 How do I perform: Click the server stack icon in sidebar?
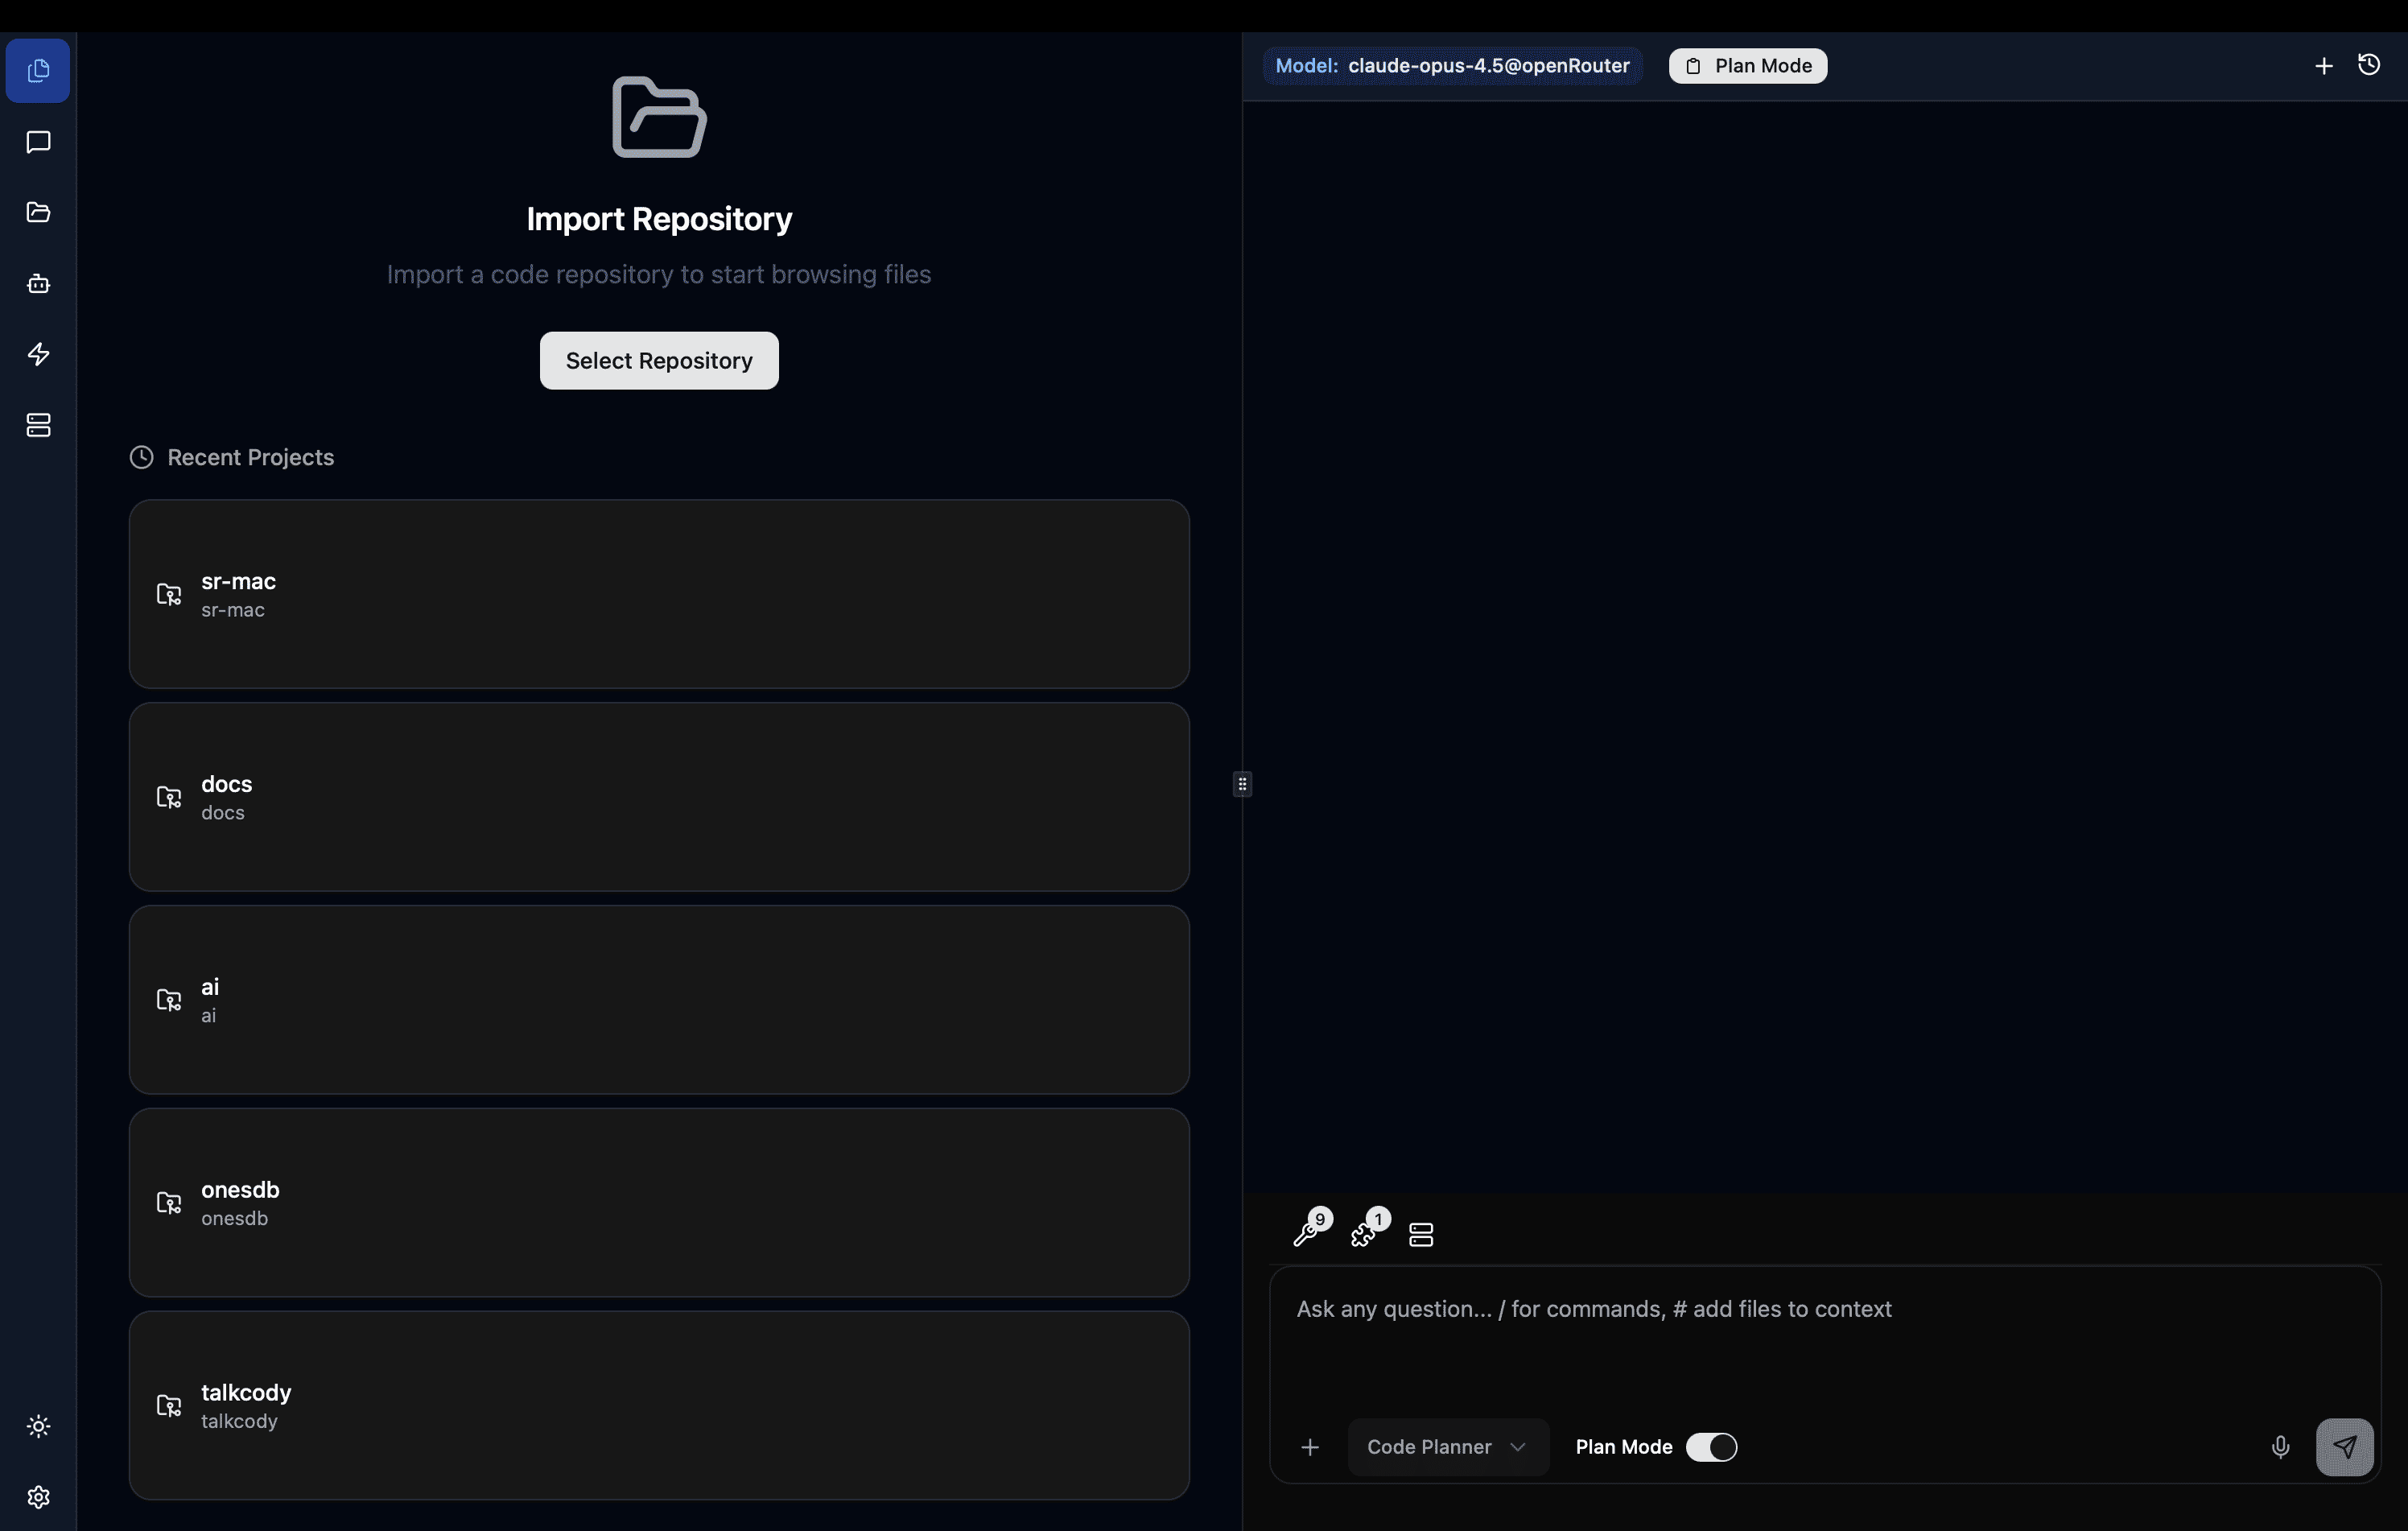click(38, 425)
